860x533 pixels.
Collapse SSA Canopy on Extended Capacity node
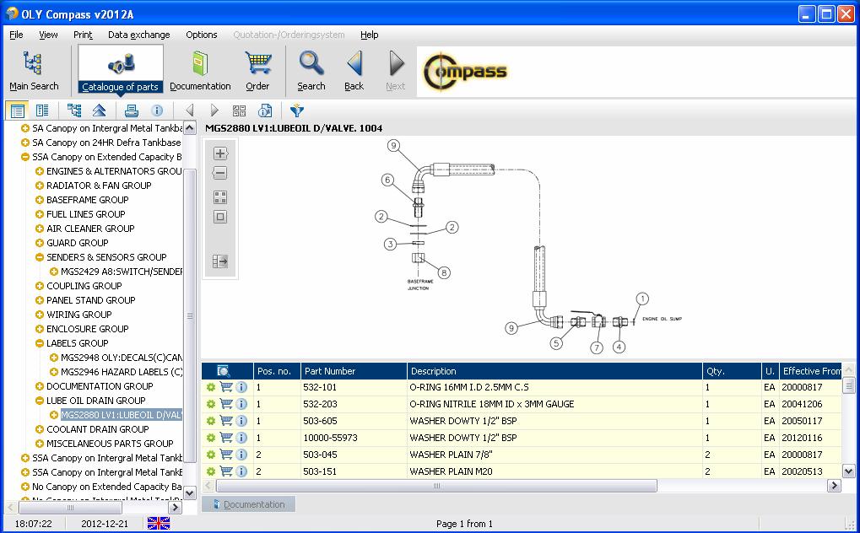pos(25,157)
